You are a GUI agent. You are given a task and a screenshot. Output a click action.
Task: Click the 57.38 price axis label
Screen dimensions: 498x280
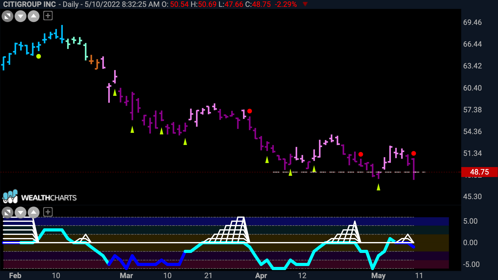pyautogui.click(x=472, y=110)
